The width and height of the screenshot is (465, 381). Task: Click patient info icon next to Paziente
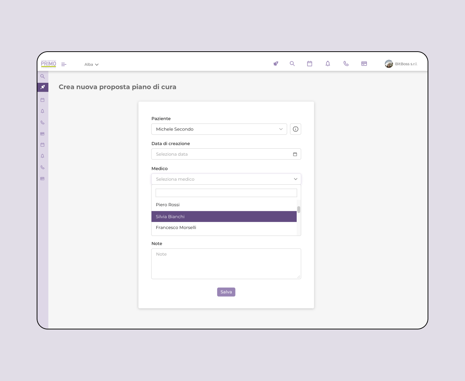[296, 129]
